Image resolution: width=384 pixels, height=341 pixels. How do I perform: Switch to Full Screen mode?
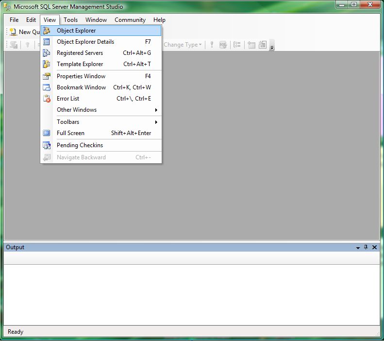point(70,133)
